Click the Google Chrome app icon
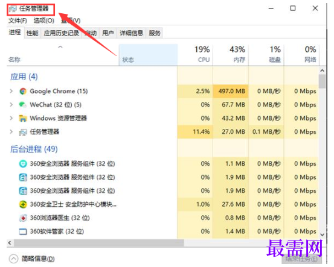This screenshot has width=334, height=267. click(x=23, y=91)
